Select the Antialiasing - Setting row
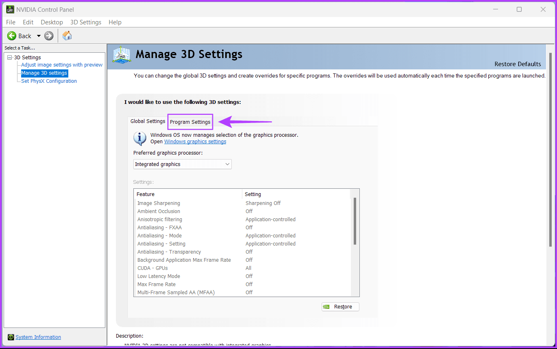The width and height of the screenshot is (557, 349). [242, 244]
